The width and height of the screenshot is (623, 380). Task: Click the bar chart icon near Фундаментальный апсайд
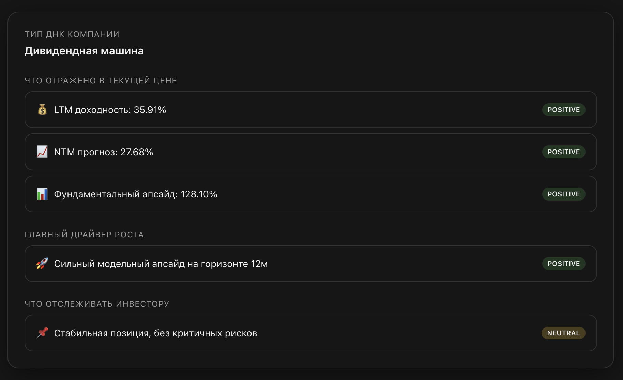(42, 194)
